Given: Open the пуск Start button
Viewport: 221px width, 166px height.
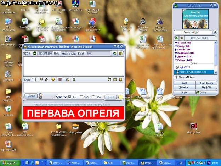Looking at the screenshot, I should (x=10, y=163).
